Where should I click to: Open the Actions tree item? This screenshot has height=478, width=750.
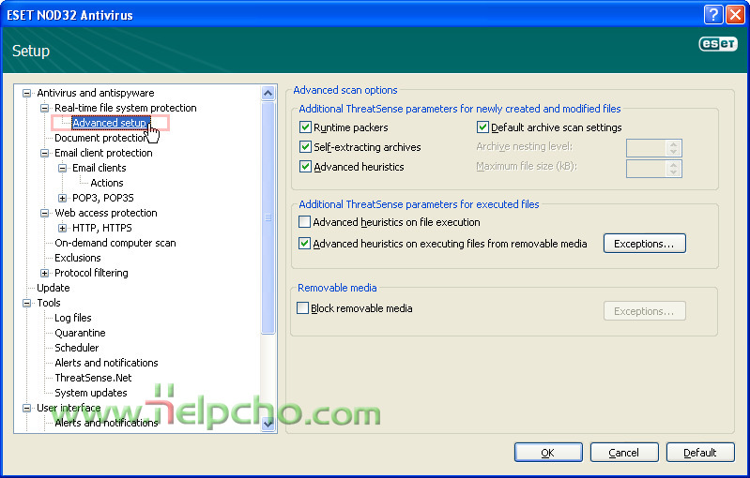107,183
